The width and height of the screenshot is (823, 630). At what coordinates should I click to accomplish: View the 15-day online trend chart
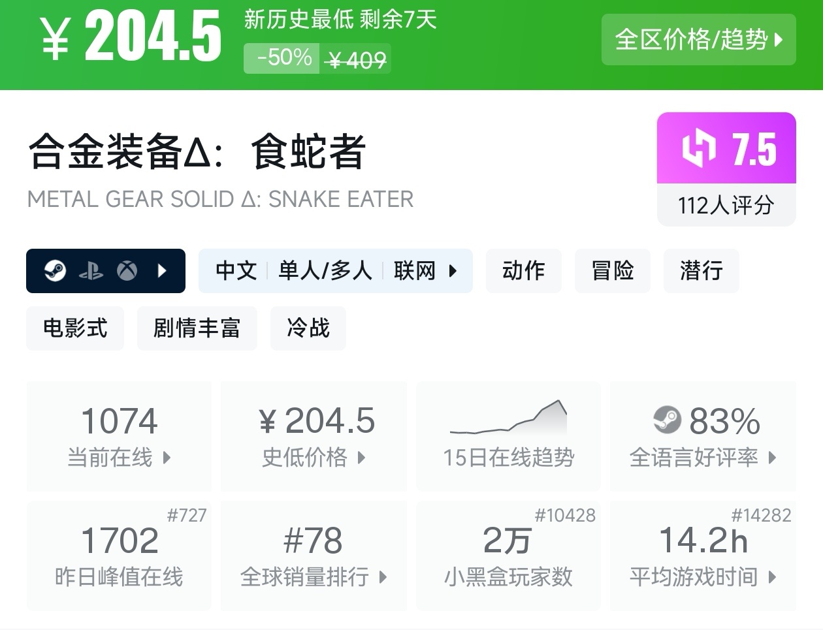click(x=508, y=436)
